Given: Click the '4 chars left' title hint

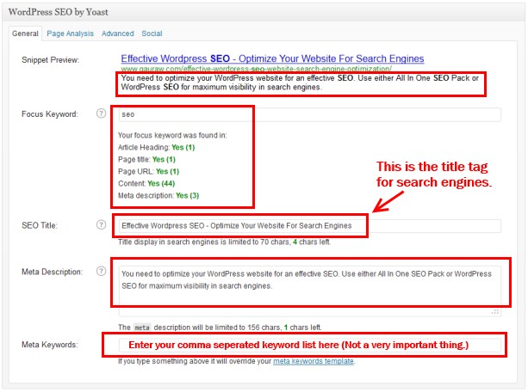Looking at the screenshot, I should click(224, 242).
